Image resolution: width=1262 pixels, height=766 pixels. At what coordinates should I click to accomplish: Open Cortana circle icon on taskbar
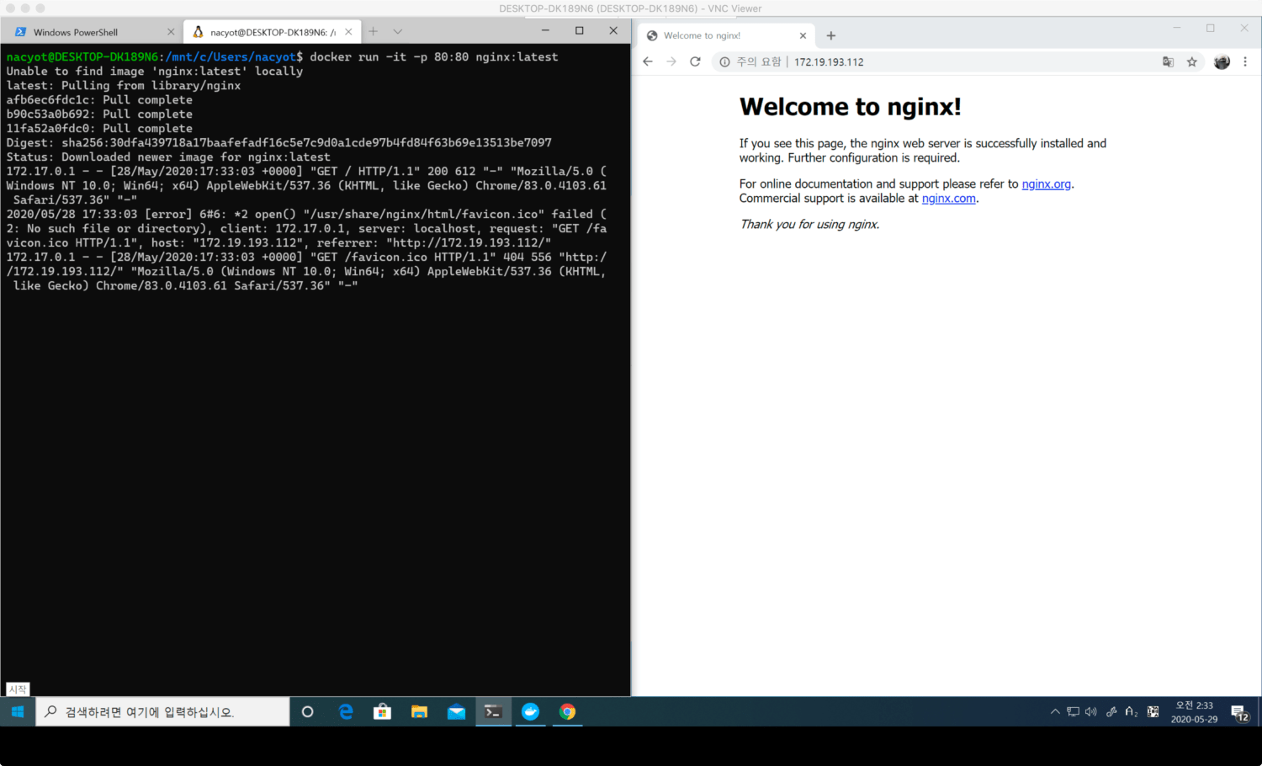308,712
